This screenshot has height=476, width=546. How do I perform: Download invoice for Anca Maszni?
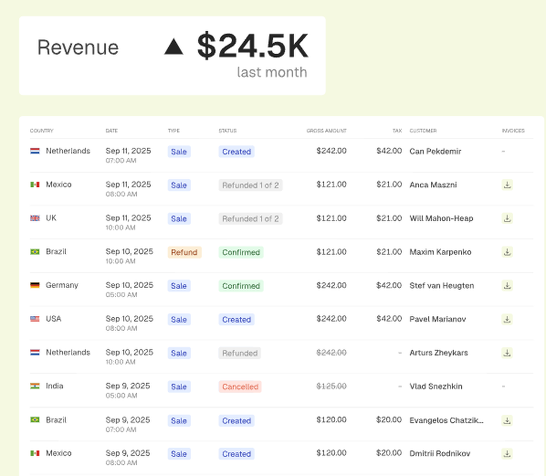click(x=507, y=185)
